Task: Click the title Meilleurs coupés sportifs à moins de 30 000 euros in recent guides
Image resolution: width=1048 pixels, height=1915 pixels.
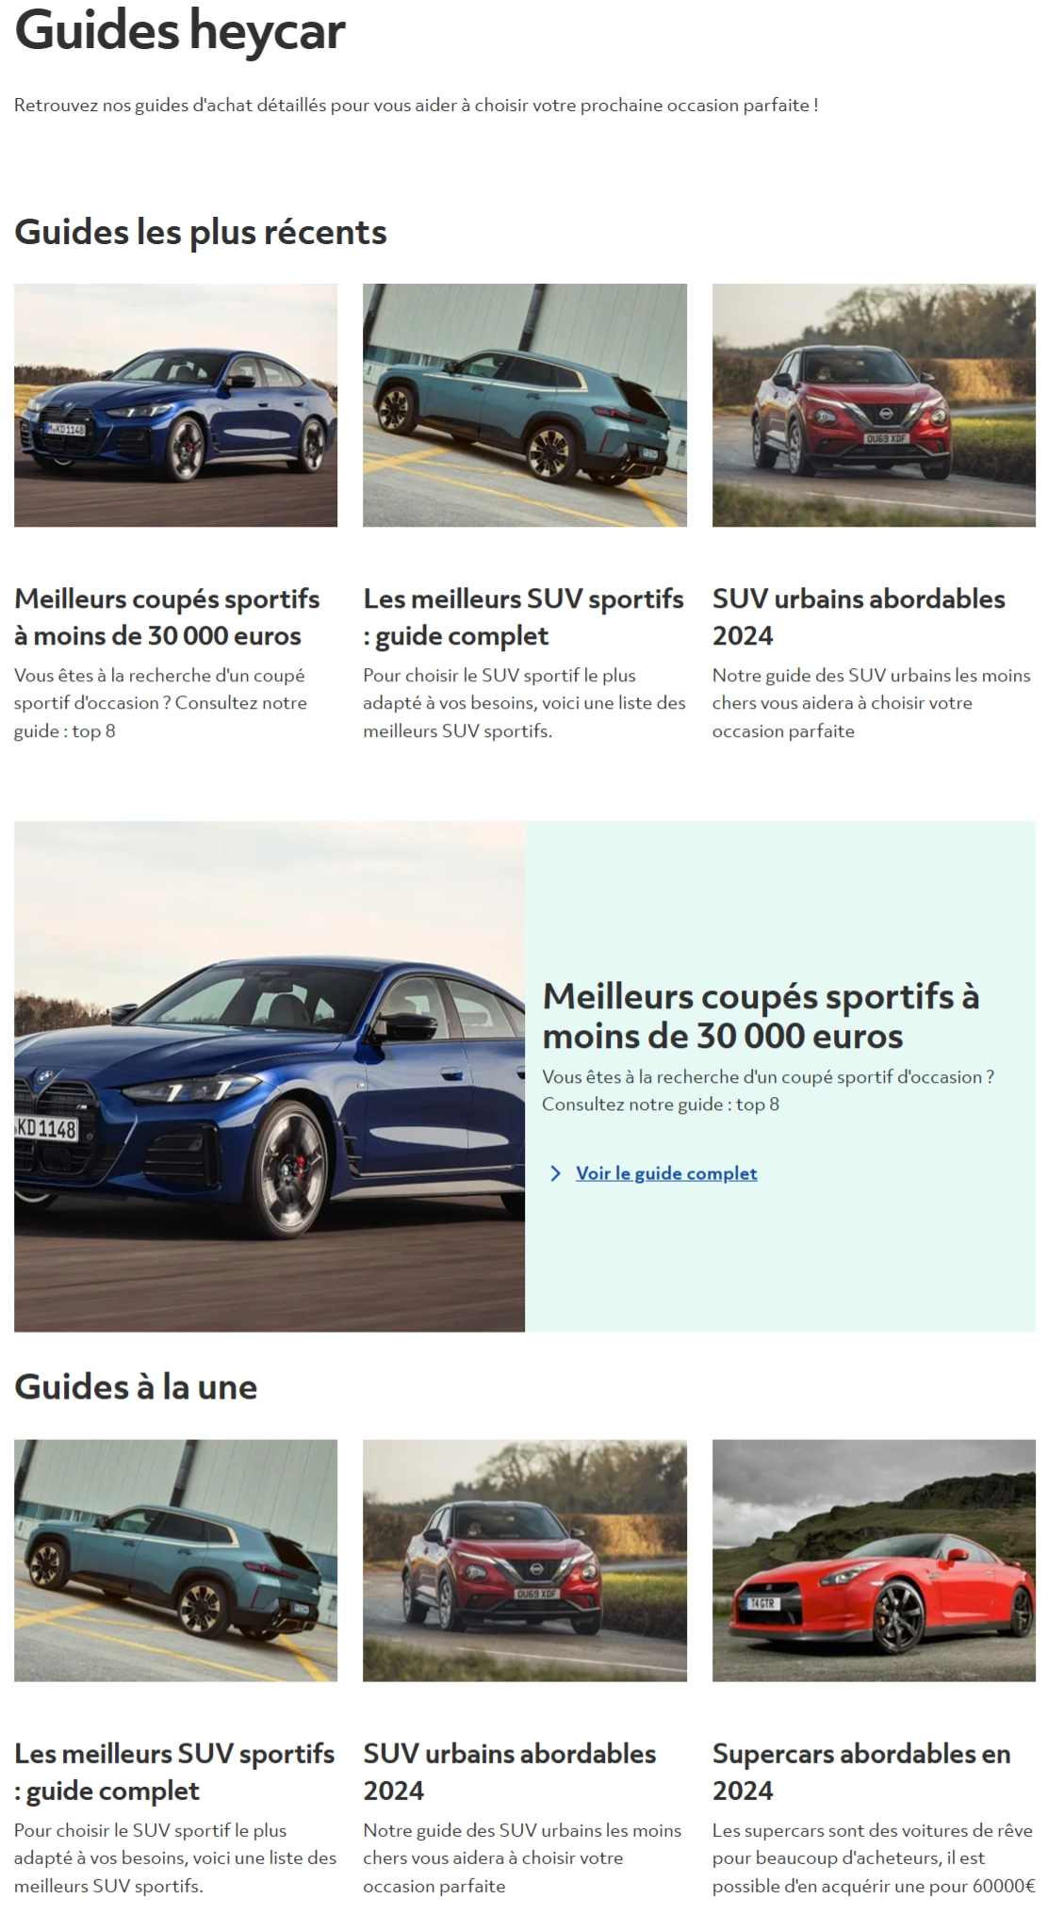Action: pyautogui.click(x=167, y=617)
